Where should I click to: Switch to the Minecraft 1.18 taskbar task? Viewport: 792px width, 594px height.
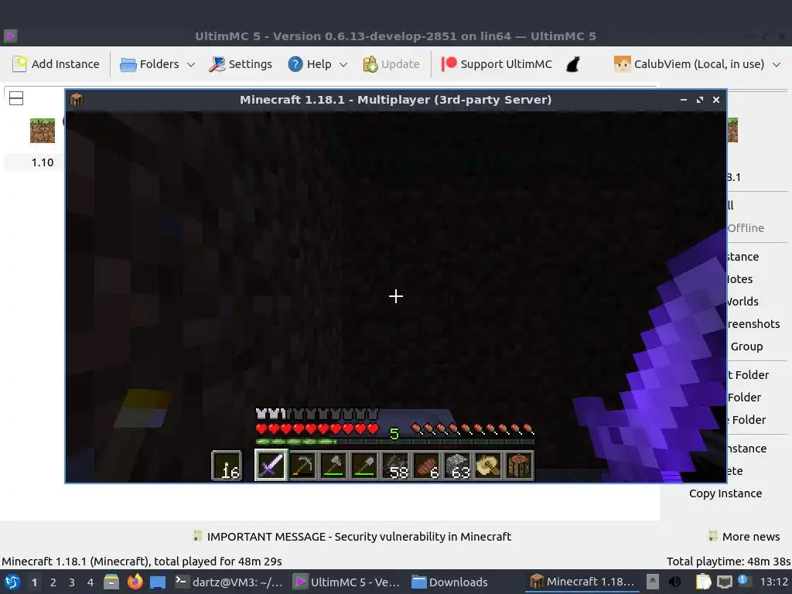click(582, 582)
